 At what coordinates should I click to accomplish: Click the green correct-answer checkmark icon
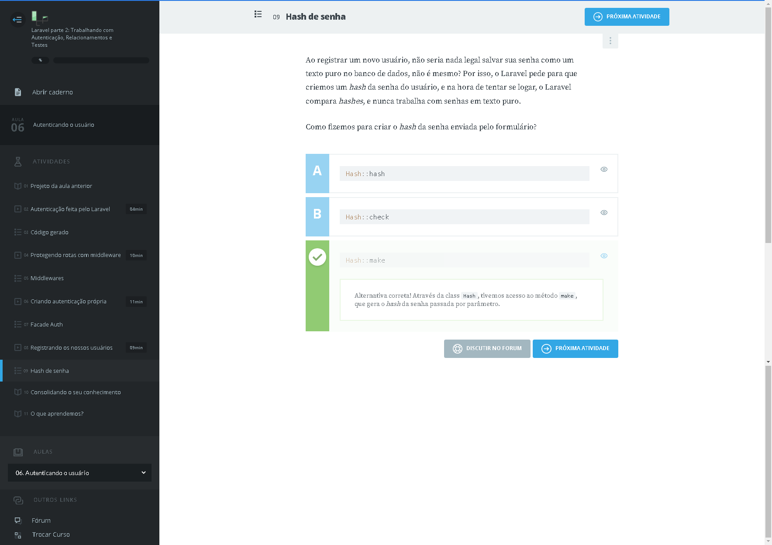tap(317, 257)
